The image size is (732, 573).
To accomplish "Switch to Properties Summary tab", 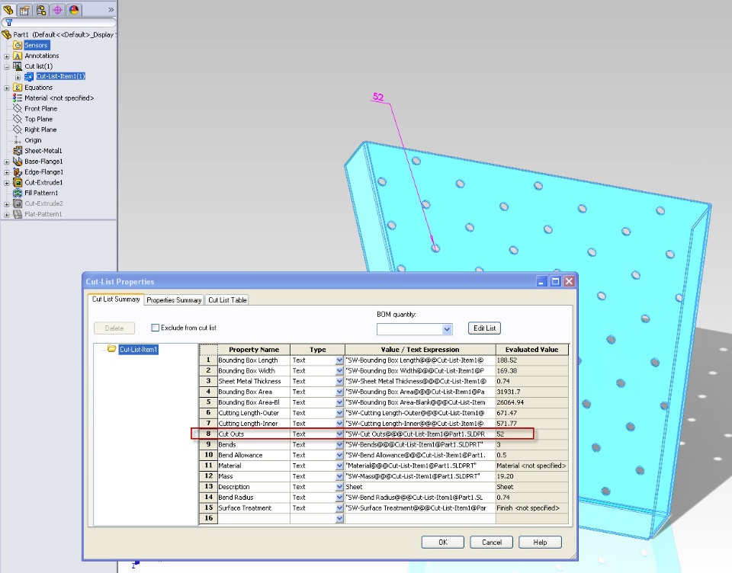I will click(174, 300).
